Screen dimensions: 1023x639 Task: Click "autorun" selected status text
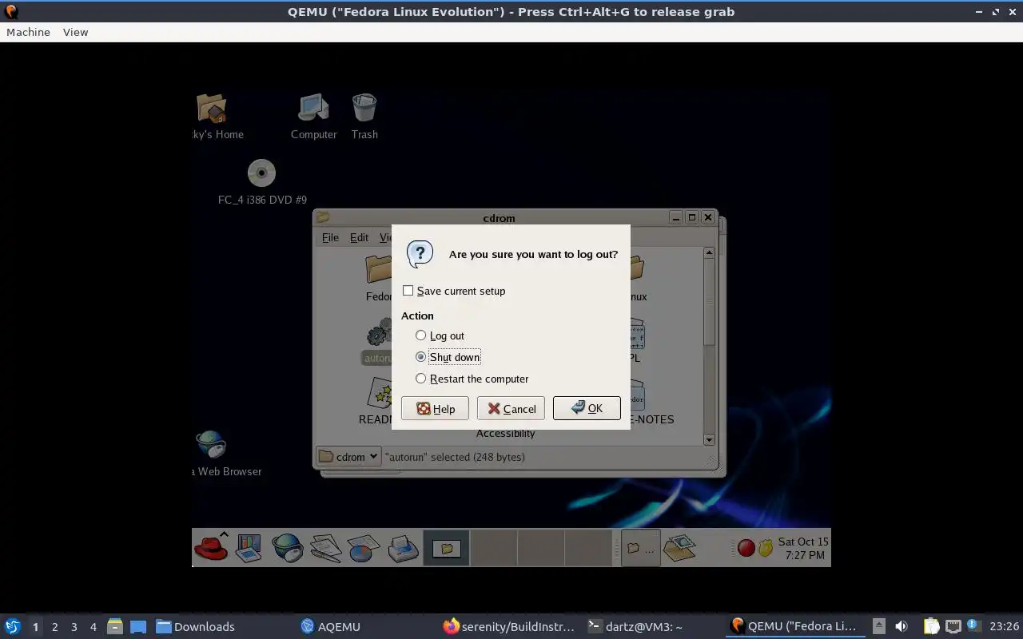tap(455, 457)
